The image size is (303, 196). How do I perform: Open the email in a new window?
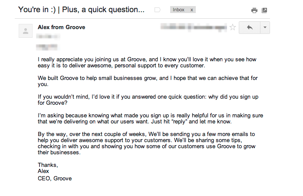264,10
